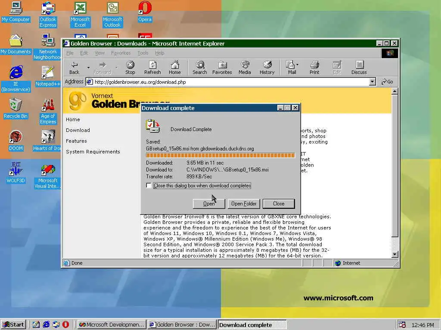Show the History toolbar pane
This screenshot has height=330, width=441.
coord(267,68)
